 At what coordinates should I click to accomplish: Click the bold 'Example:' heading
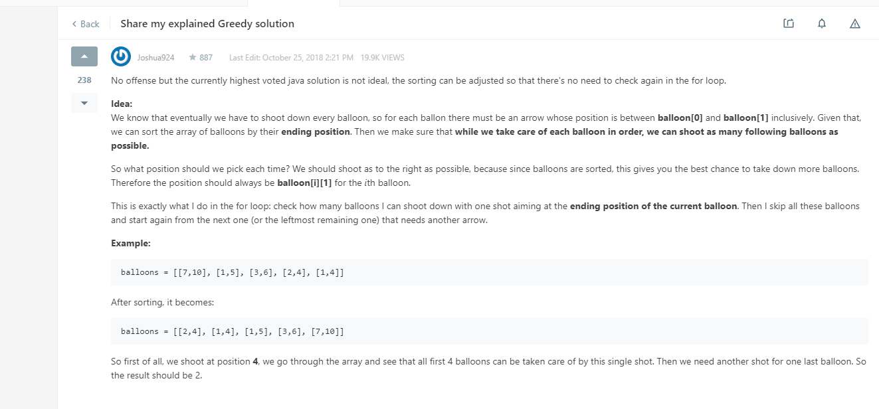click(131, 243)
